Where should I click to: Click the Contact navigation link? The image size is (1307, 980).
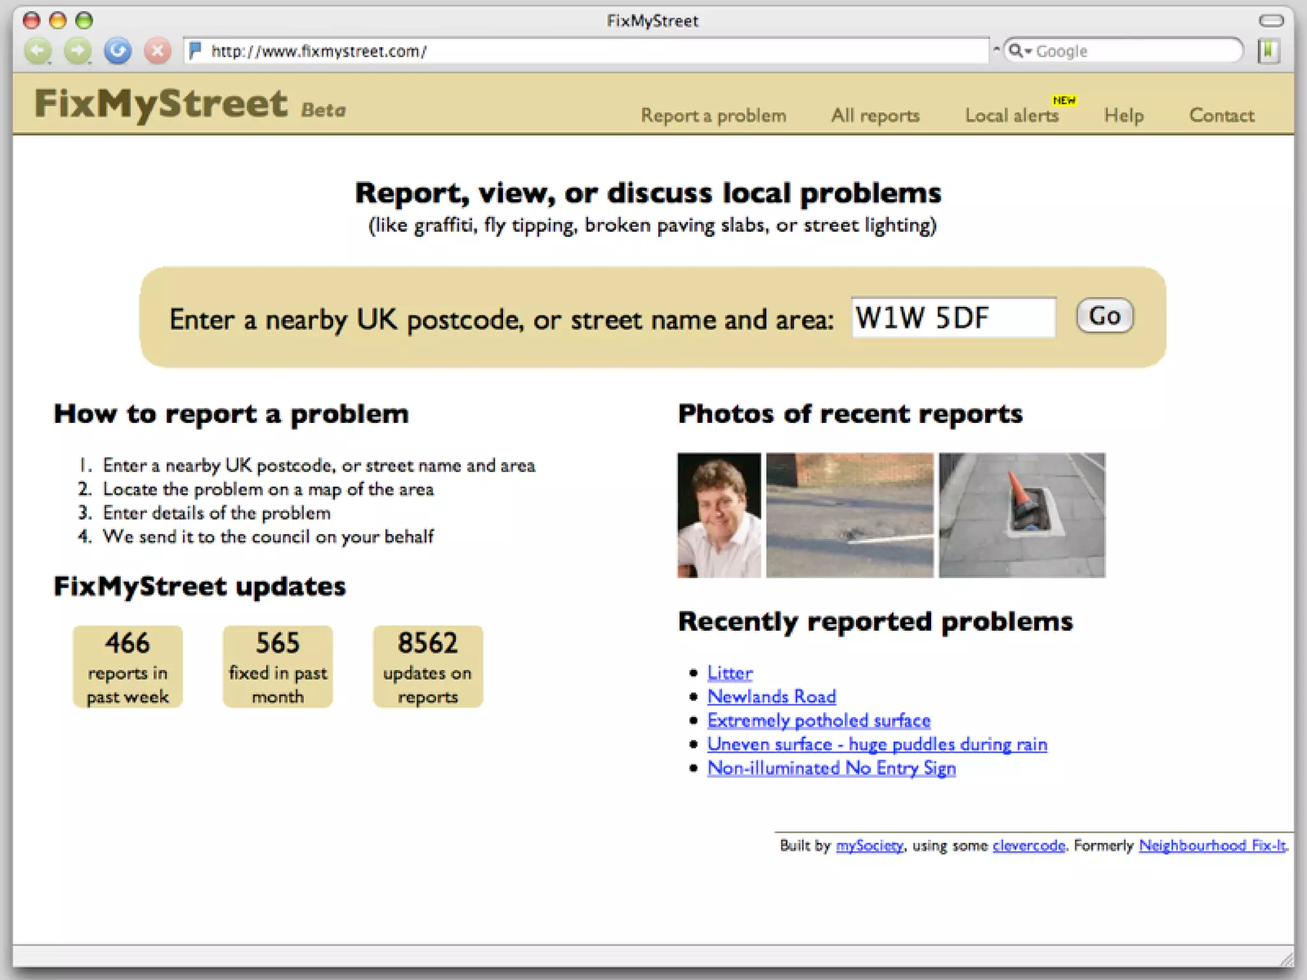point(1221,115)
